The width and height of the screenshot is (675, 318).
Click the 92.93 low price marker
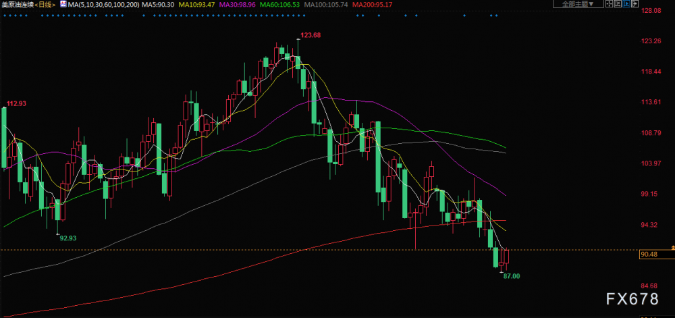68,238
